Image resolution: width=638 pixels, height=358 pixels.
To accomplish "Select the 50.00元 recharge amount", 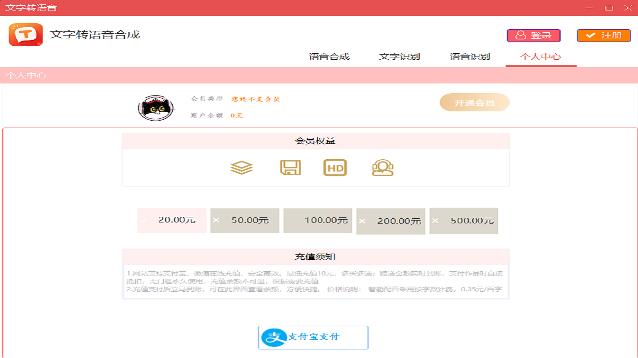I will click(x=245, y=220).
